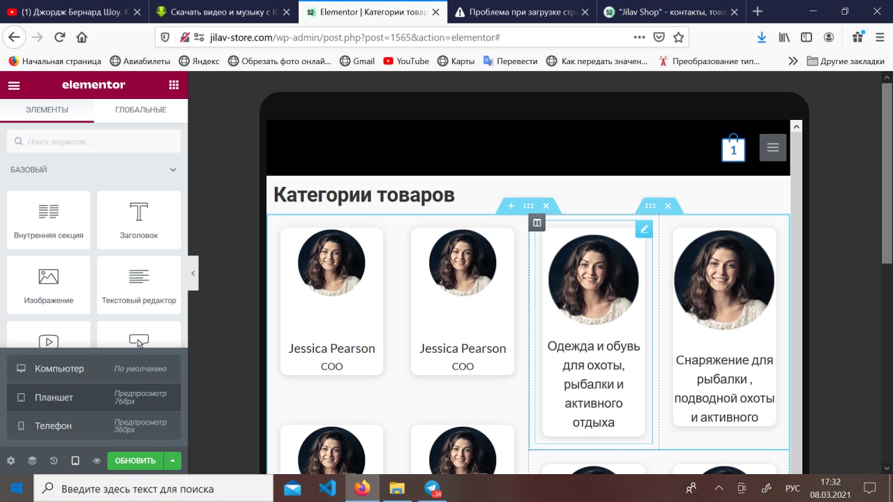The width and height of the screenshot is (893, 502).
Task: Click the section drag handle beside plus
Action: pyautogui.click(x=528, y=206)
